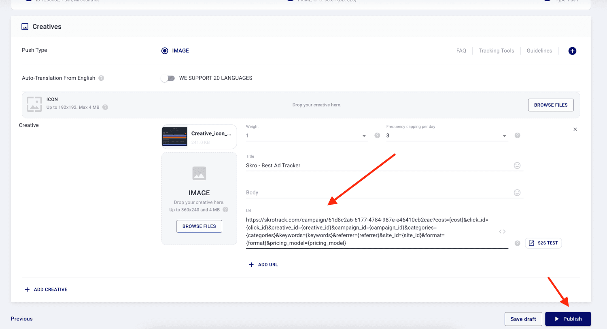Open the emoji picker for the Title field
Screen dimensions: 607x329
[x=517, y=165]
